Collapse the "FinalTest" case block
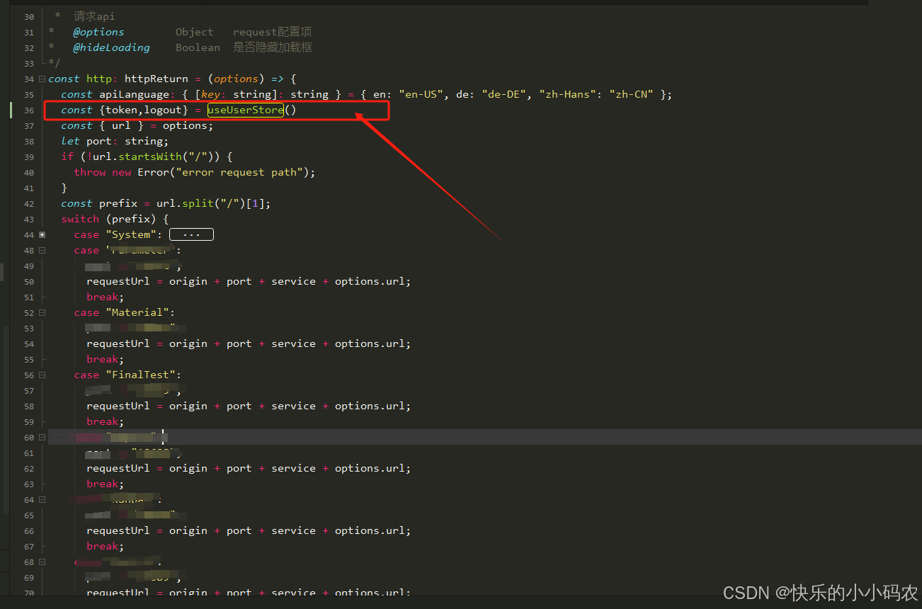 tap(42, 374)
